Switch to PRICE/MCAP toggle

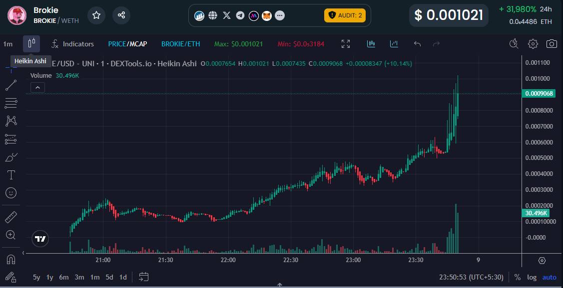[x=127, y=44]
